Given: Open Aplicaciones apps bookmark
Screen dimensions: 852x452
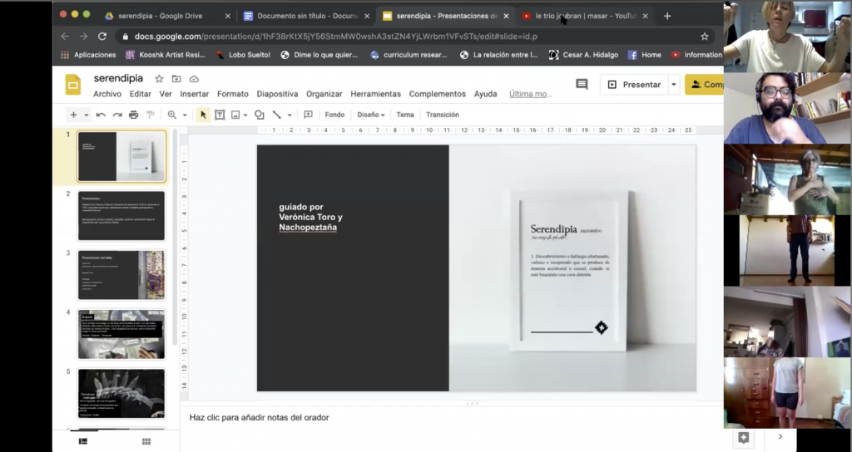Looking at the screenshot, I should (x=88, y=55).
